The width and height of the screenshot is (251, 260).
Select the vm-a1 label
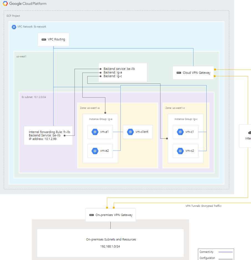[x=105, y=132]
